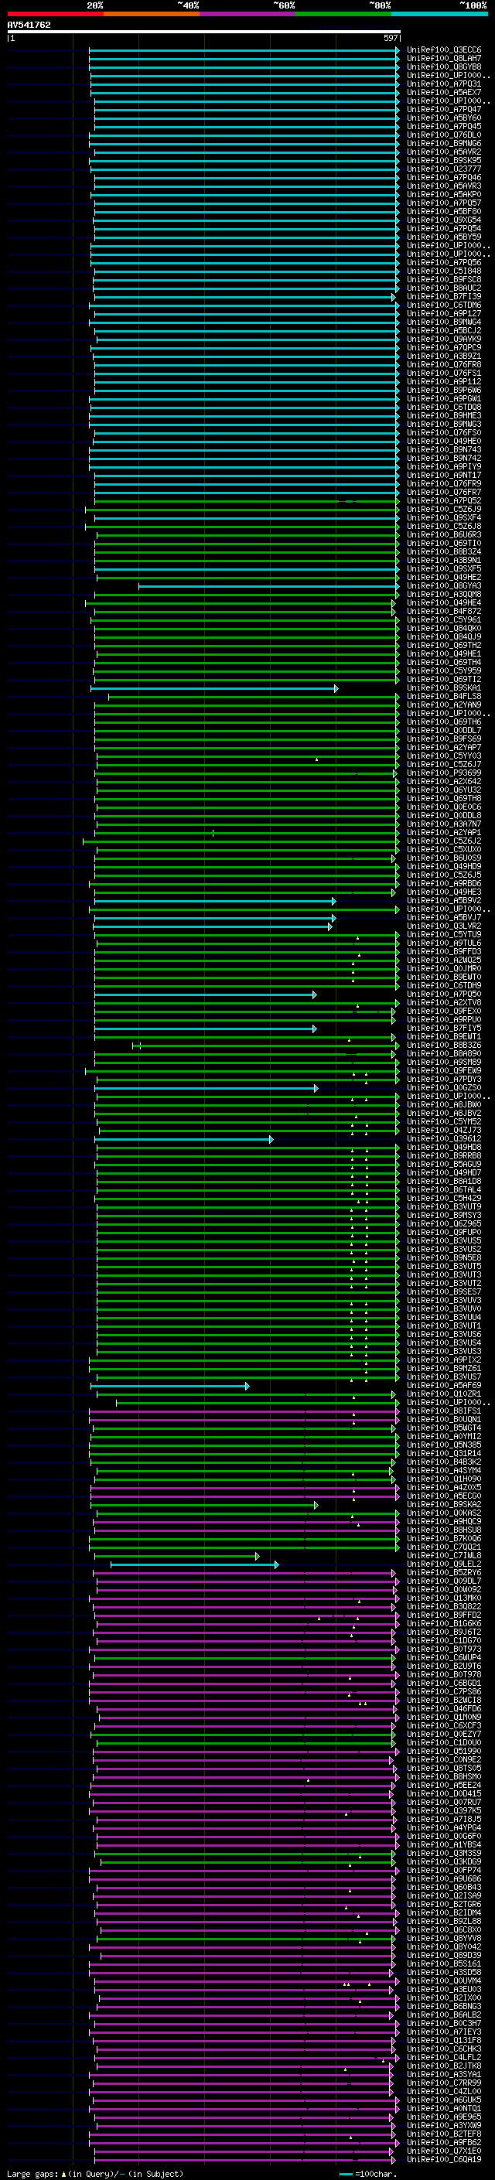Select hit label UniRef100_A4SYM4
The height and width of the screenshot is (2180, 495).
tap(443, 1471)
